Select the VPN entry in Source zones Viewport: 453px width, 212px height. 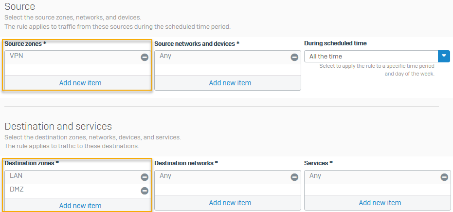pos(17,56)
